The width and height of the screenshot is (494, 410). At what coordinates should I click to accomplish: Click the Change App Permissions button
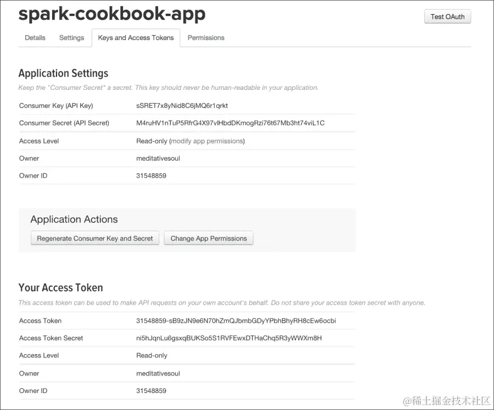click(209, 238)
